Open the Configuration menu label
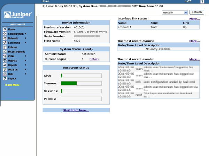The width and height of the screenshot is (209, 156). click(x=16, y=34)
